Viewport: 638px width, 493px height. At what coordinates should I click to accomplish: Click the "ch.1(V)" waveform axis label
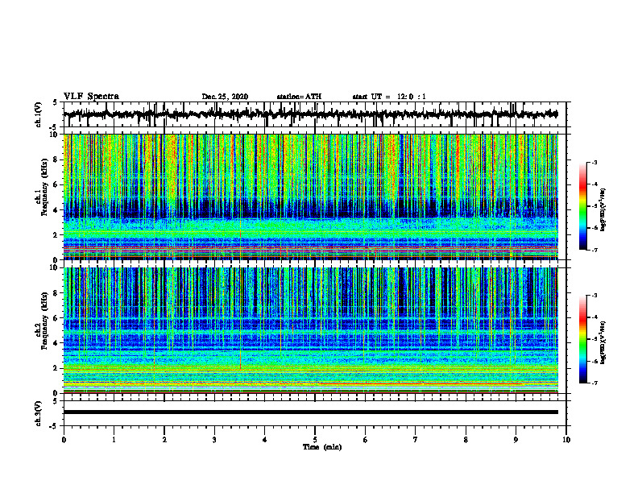click(39, 114)
